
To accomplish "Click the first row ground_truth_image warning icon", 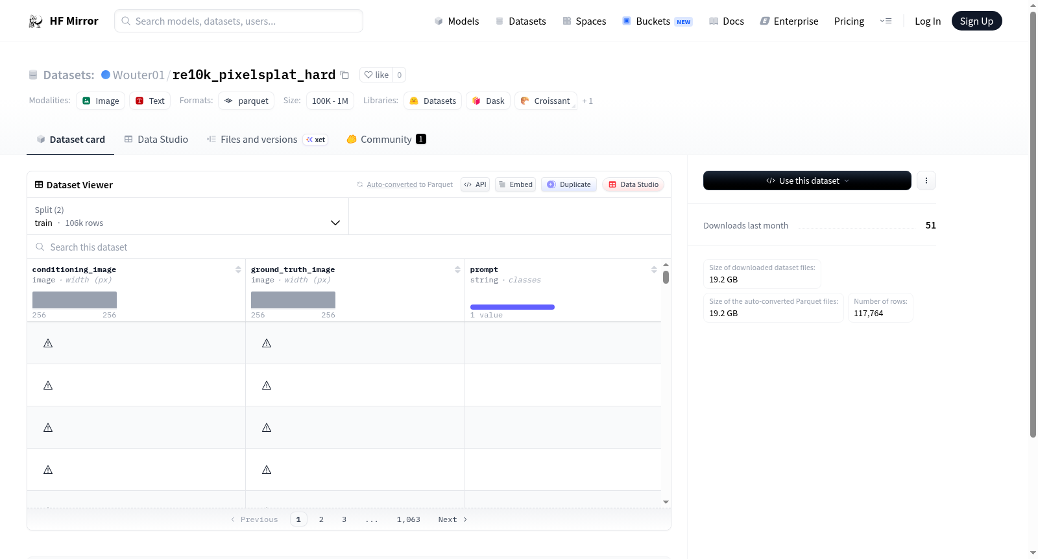I will click(x=267, y=343).
